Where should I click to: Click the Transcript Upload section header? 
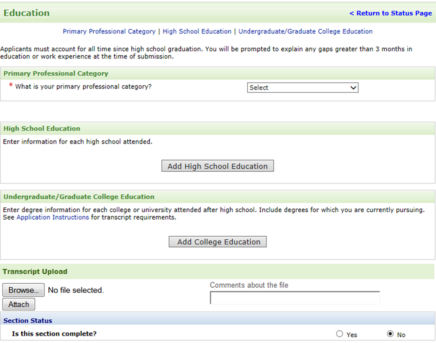[35, 272]
